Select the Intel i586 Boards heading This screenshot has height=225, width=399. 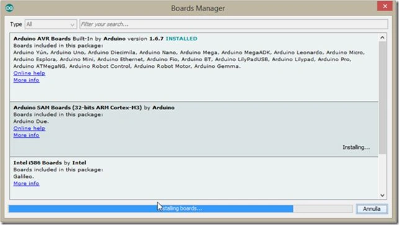[x=38, y=163]
